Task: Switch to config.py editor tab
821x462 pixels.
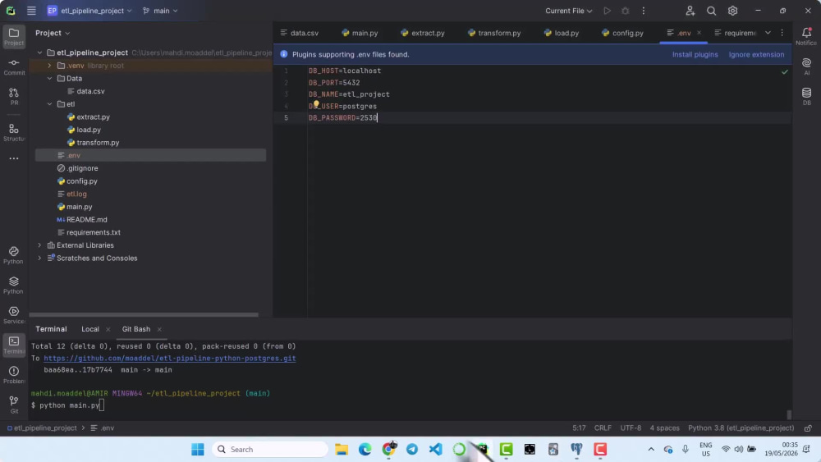Action: 622,33
